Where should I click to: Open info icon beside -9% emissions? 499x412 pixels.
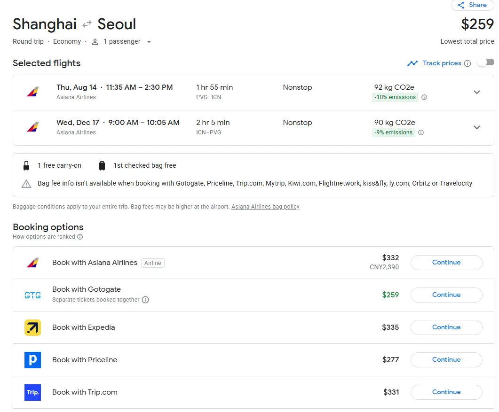coord(421,132)
